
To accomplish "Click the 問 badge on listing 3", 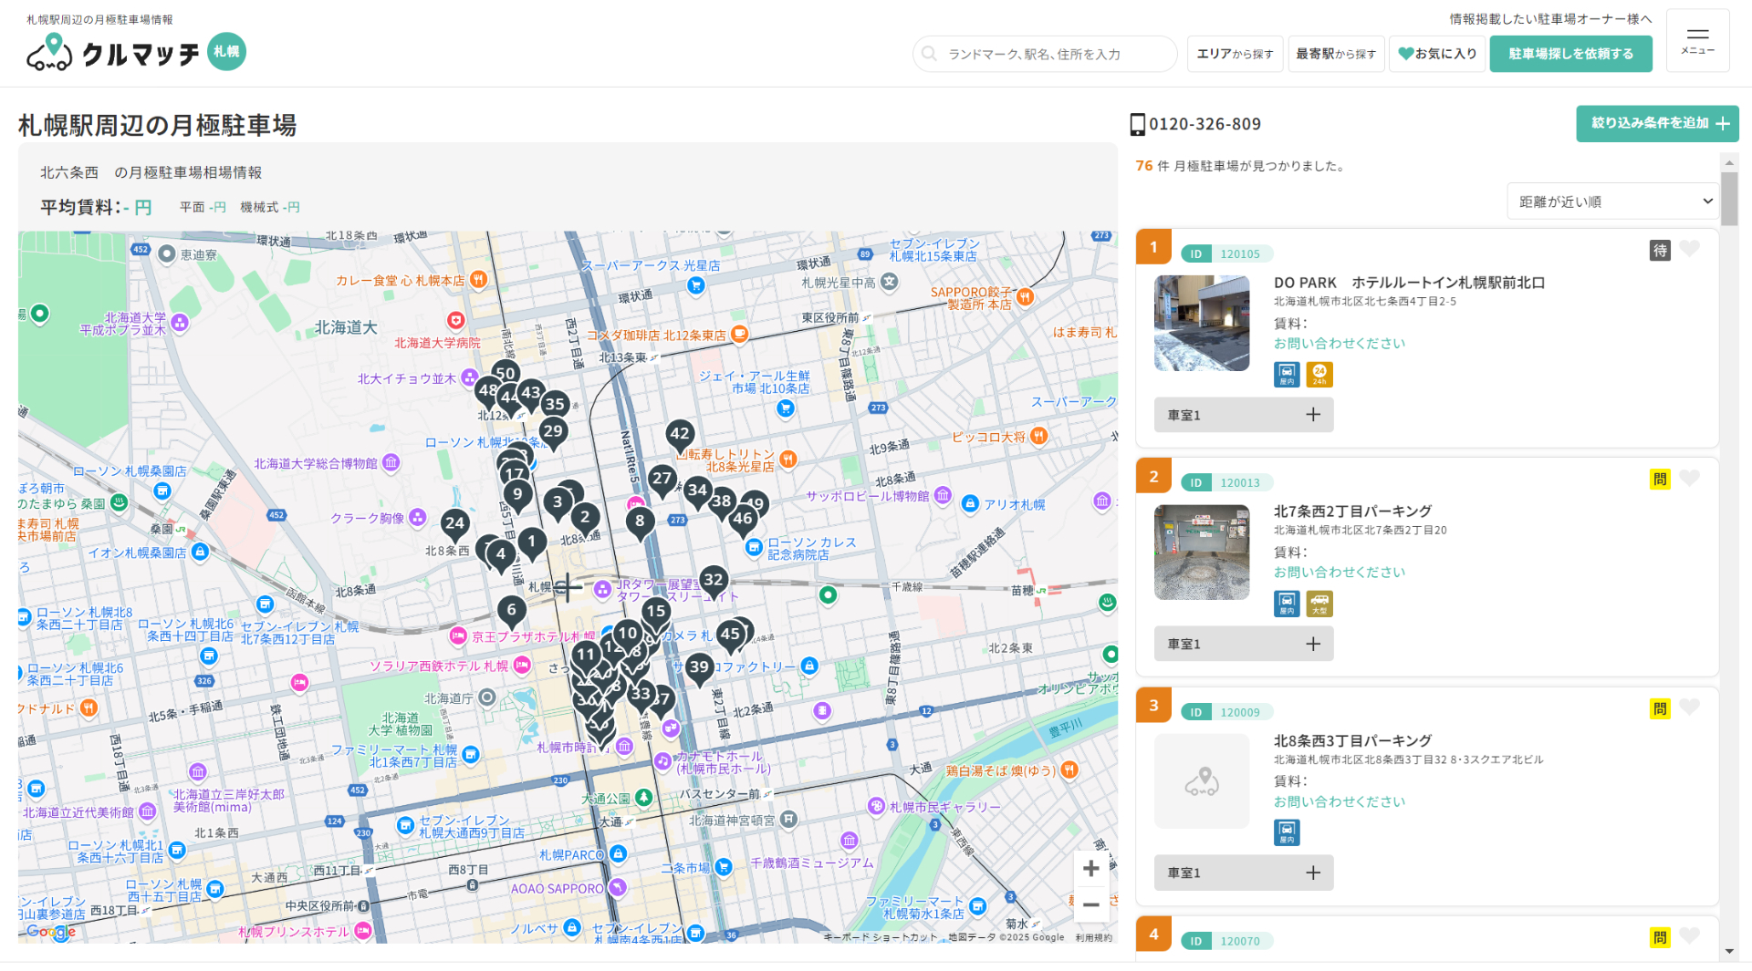I will [x=1660, y=708].
